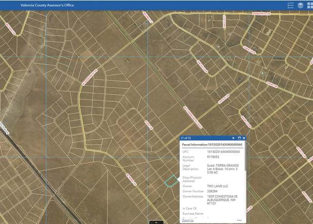Click the Zoom to link
Image resolution: width=313 pixels, height=224 pixels.
(188, 220)
